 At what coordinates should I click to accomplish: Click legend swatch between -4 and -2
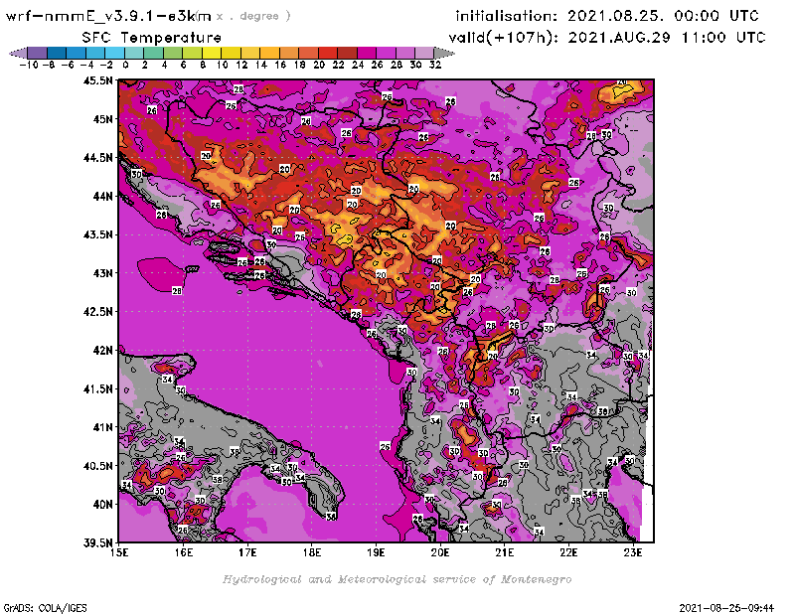coord(95,53)
